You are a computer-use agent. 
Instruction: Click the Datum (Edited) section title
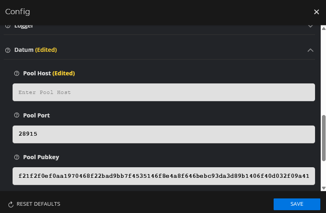[35, 50]
